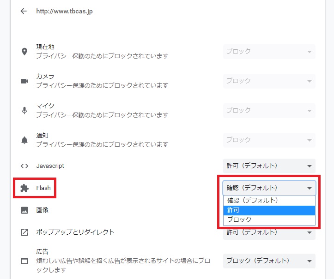
Task: Click the 通知 label
Action: click(x=42, y=135)
